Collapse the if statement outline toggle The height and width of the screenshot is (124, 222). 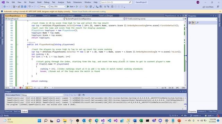tap(18, 64)
